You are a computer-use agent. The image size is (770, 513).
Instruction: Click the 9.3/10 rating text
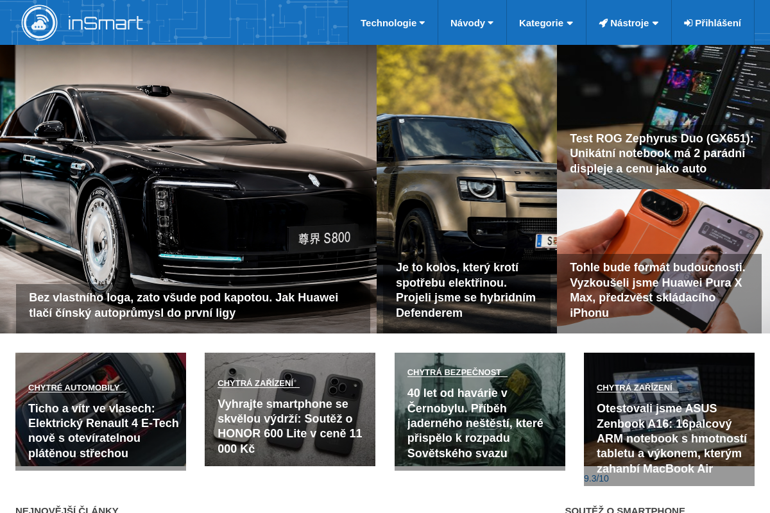[x=596, y=478]
